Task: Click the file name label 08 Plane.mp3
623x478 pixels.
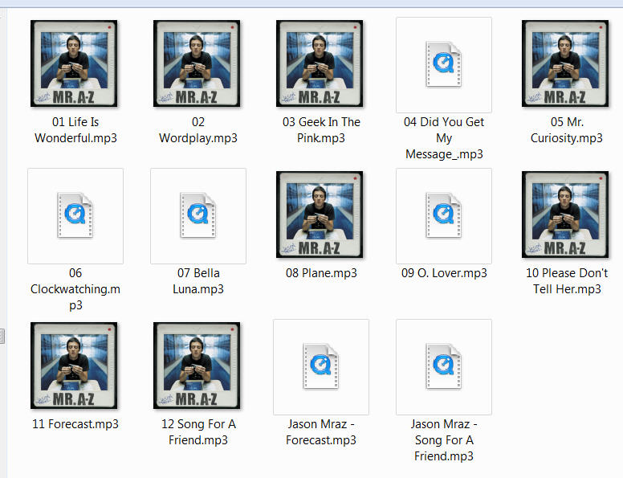Action: (x=321, y=273)
